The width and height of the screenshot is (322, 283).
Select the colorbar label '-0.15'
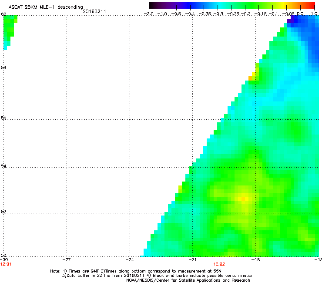261,14
